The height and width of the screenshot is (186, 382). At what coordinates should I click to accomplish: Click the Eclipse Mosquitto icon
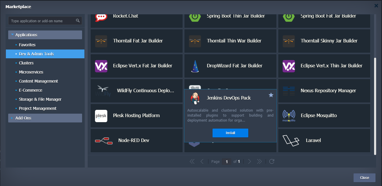coord(288,116)
